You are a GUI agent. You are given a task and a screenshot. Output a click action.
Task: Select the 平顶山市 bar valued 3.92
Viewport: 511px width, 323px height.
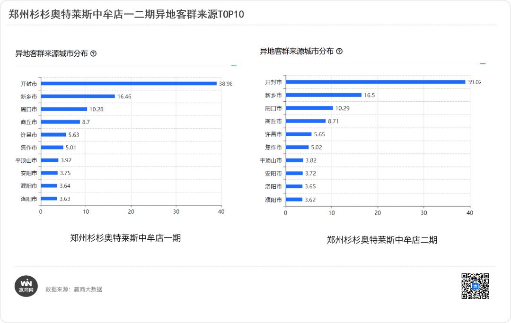pos(50,160)
